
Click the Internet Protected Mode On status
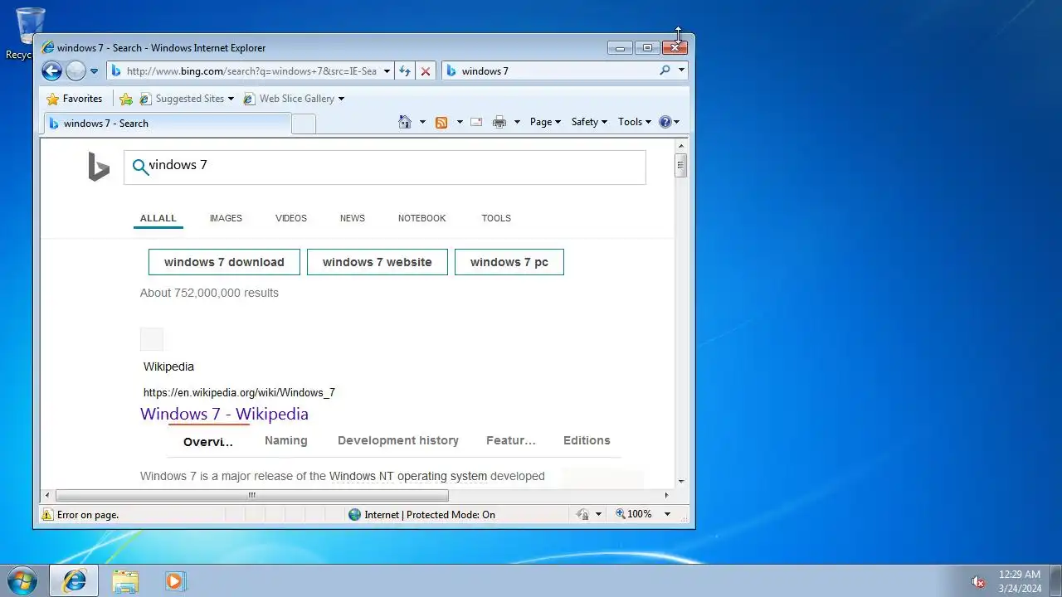[421, 515]
